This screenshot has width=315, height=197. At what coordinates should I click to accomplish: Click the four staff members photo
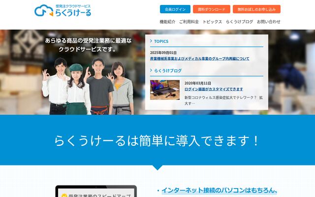(88, 86)
